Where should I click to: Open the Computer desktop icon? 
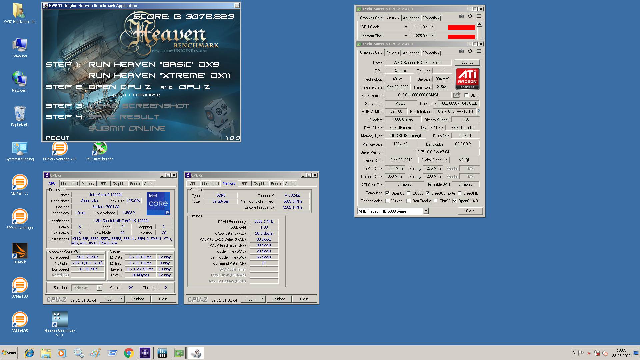(x=19, y=48)
